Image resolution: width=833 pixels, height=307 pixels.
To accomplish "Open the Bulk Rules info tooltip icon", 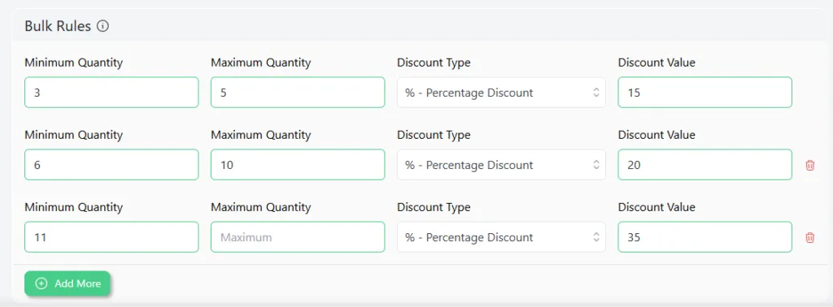I will (x=103, y=26).
